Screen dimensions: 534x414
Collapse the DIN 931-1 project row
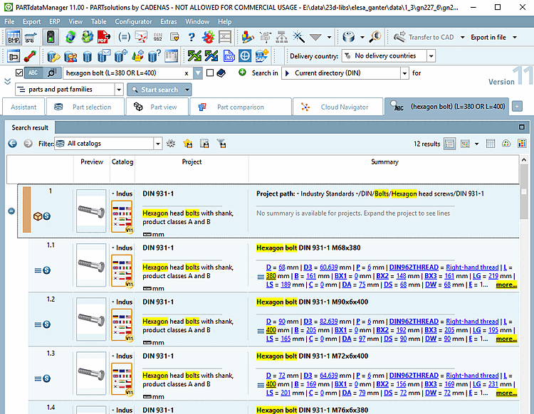11,211
